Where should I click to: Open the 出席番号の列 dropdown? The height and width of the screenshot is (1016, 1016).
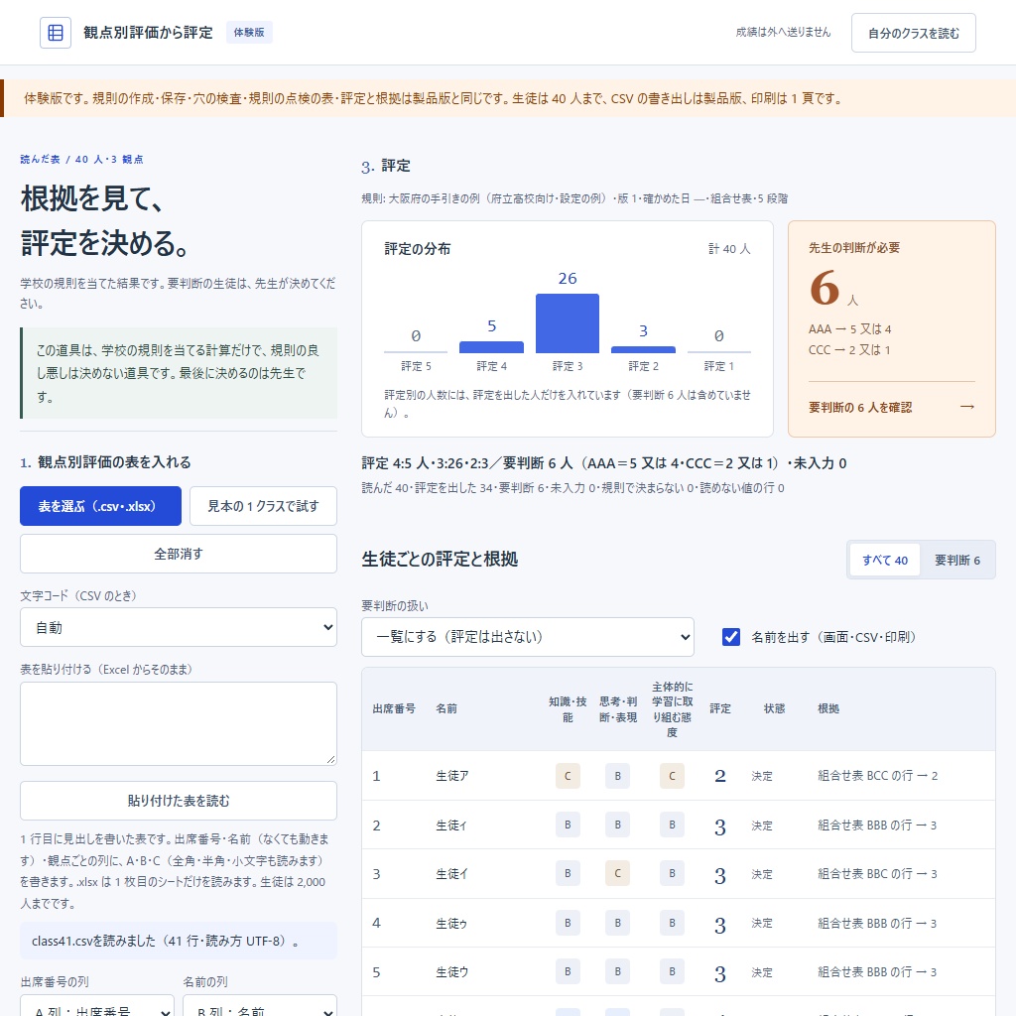pos(97,1006)
